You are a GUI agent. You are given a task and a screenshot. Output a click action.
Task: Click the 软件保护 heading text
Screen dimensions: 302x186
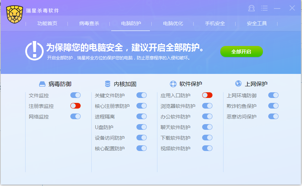191,84
